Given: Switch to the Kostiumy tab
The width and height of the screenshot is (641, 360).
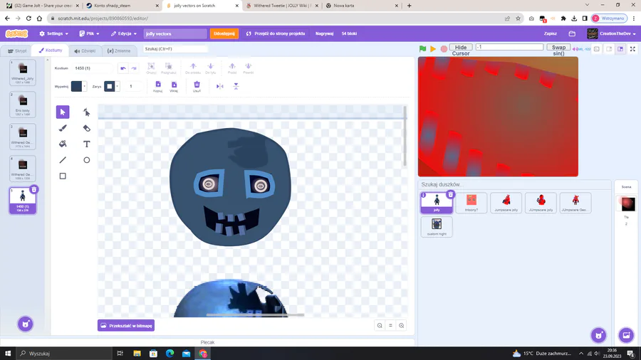Looking at the screenshot, I should [51, 51].
